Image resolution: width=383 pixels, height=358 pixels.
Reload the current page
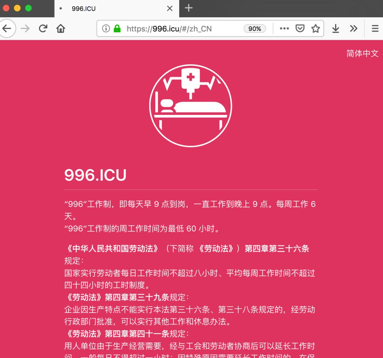point(43,29)
